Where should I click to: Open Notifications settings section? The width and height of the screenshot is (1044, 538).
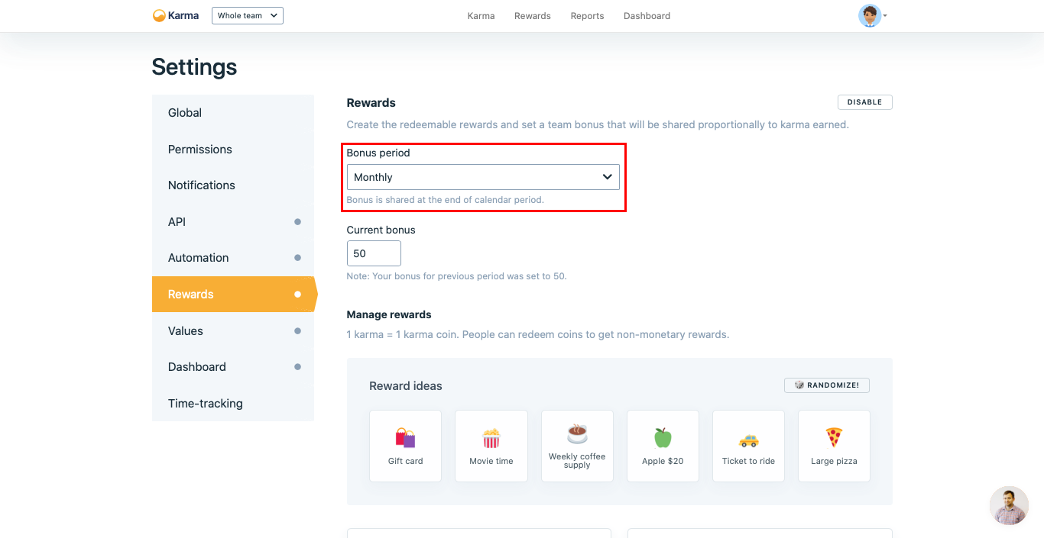coord(233,185)
